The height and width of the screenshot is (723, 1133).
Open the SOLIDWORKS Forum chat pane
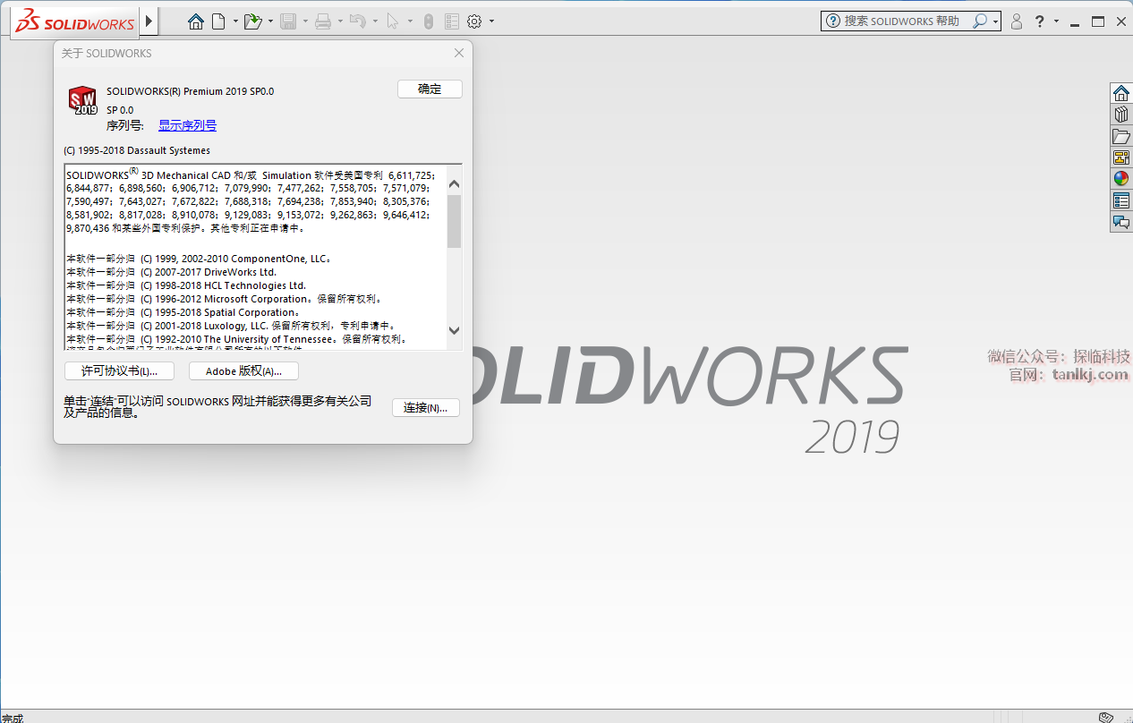[1121, 222]
